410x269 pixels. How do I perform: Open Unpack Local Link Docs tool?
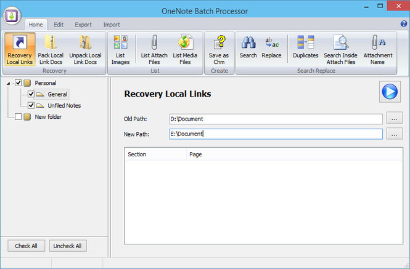click(x=85, y=50)
